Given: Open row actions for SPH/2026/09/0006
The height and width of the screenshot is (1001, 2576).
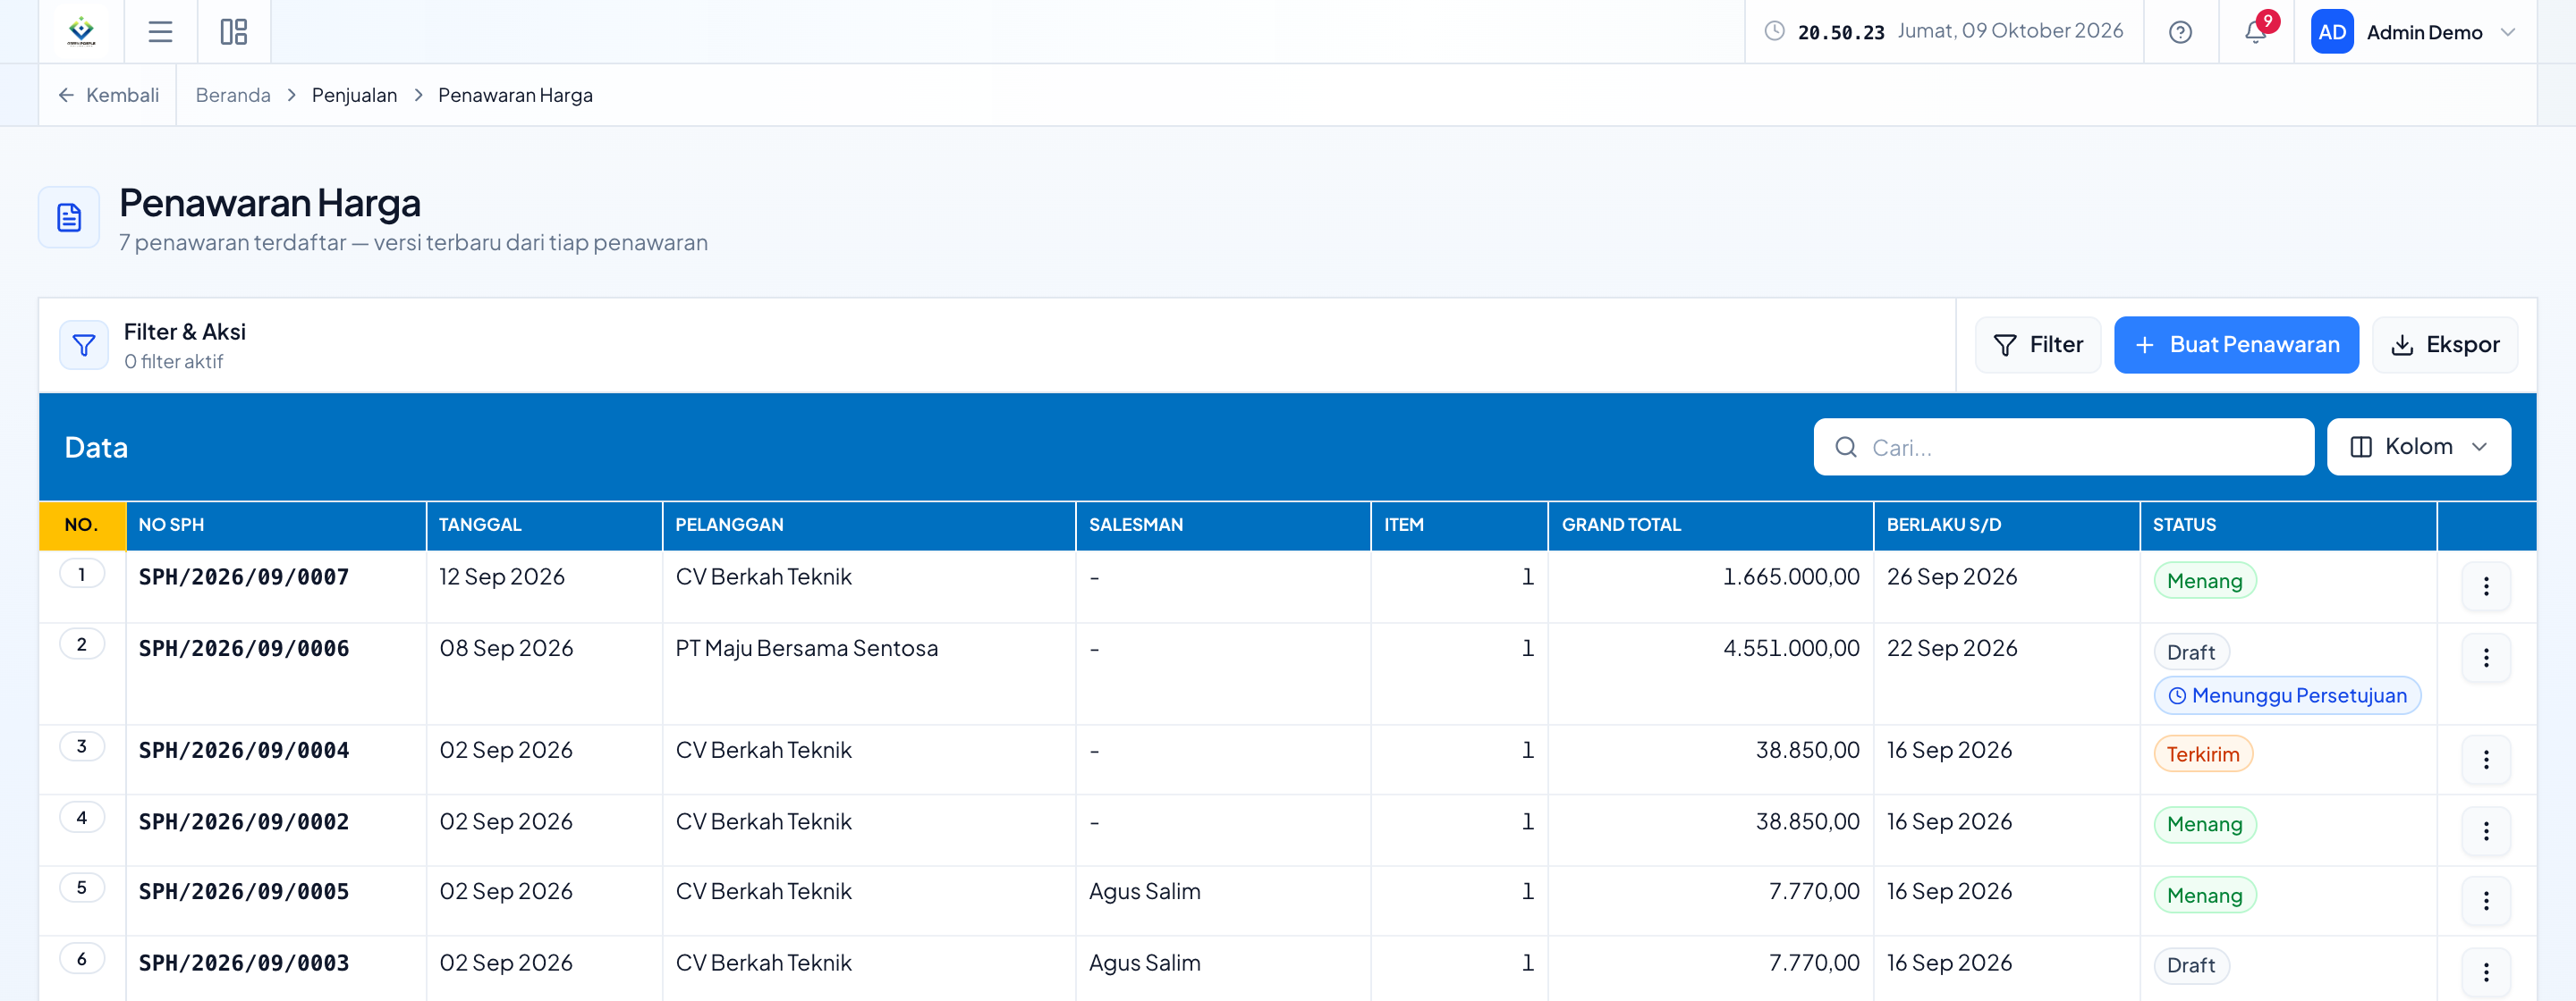Looking at the screenshot, I should (2485, 657).
